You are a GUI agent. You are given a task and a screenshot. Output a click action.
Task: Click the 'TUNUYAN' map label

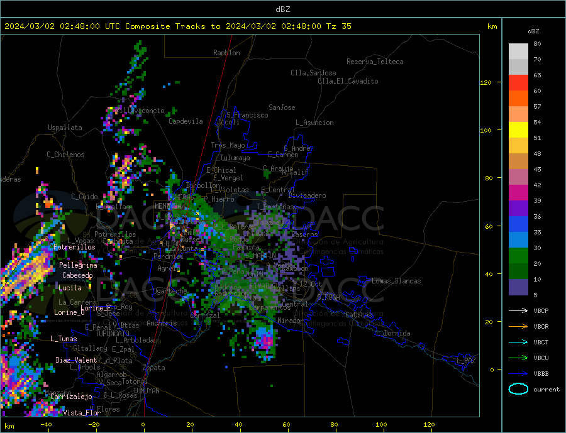(x=146, y=391)
